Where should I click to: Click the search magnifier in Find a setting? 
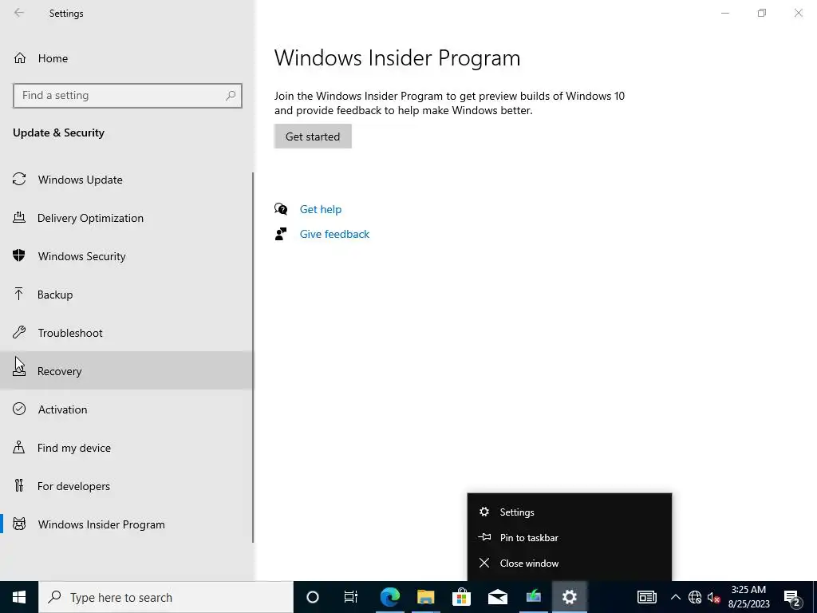tap(231, 96)
